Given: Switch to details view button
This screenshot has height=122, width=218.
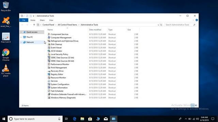Looking at the screenshot, I should [x=192, y=105].
